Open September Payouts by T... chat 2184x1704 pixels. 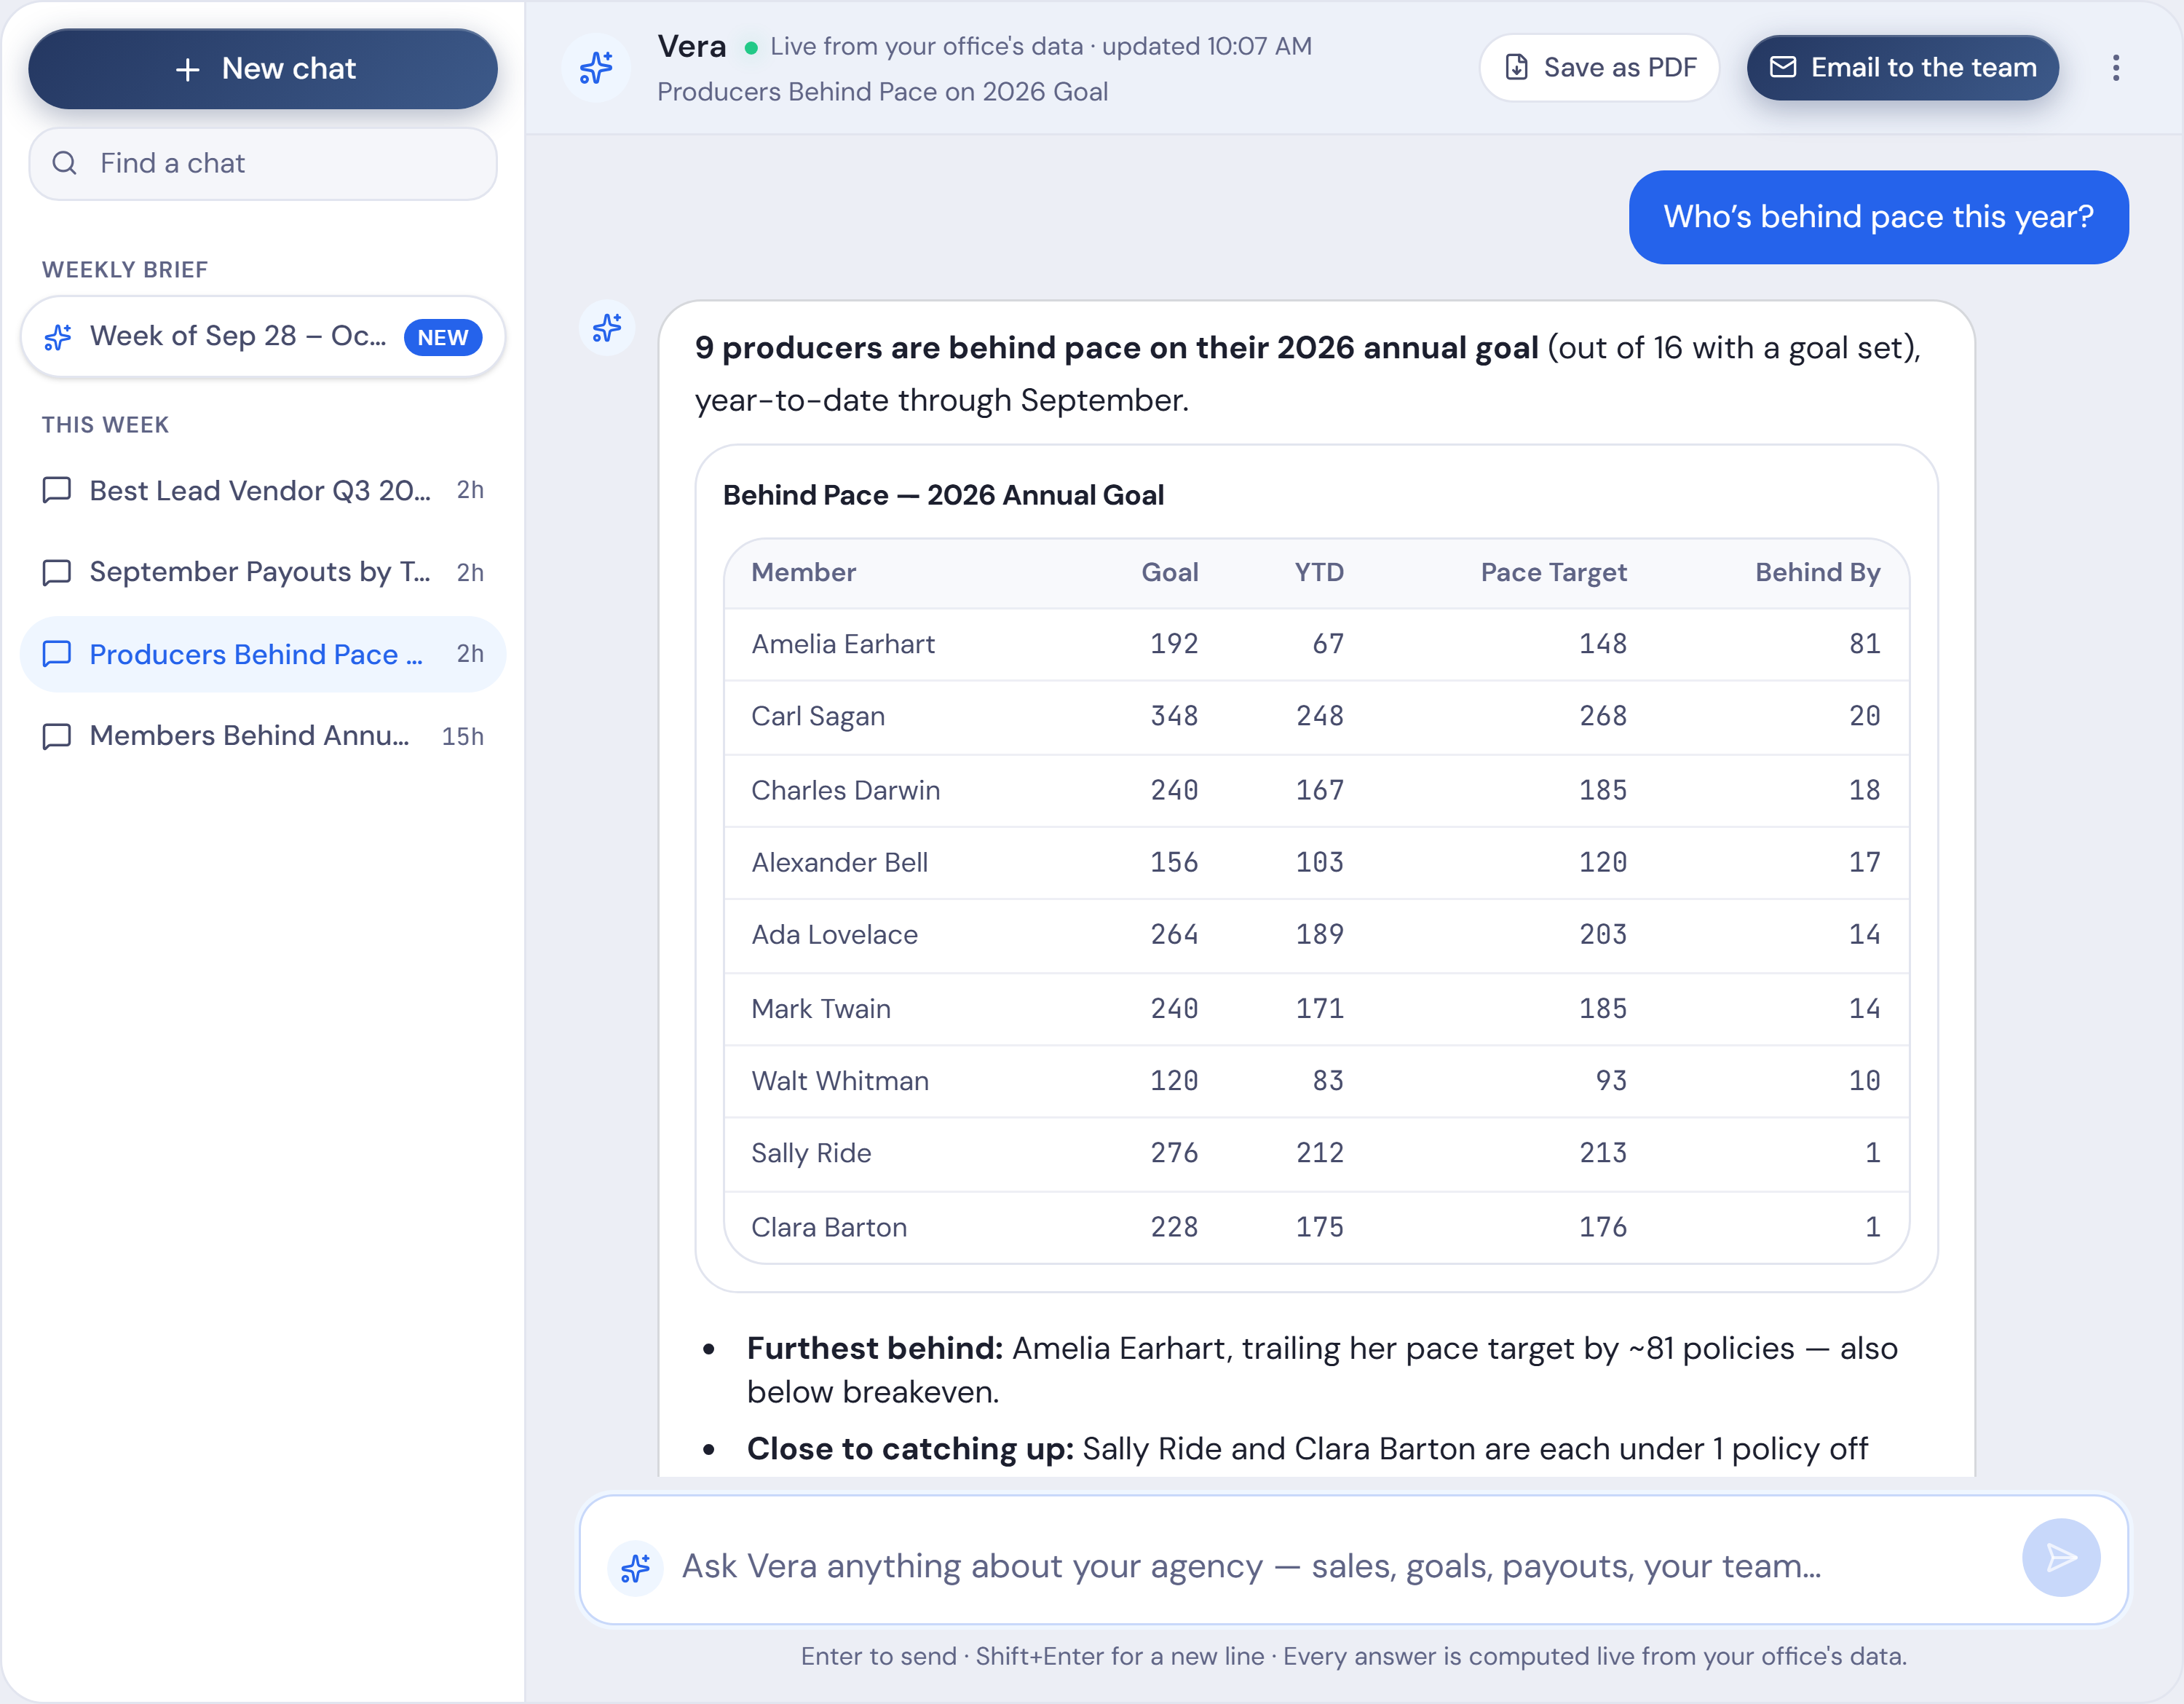coord(263,572)
